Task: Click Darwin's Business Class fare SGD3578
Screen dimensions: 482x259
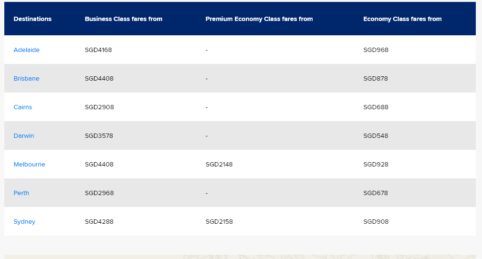Action: [99, 136]
